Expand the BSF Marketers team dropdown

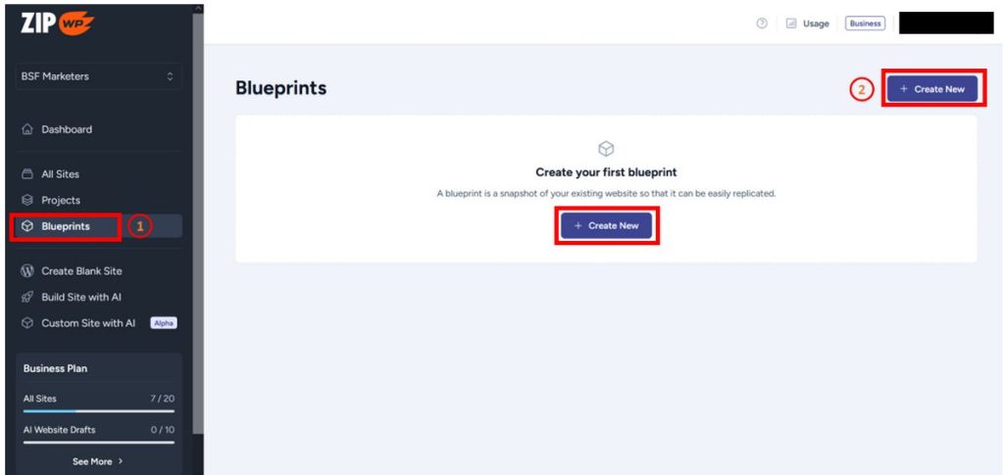click(98, 76)
